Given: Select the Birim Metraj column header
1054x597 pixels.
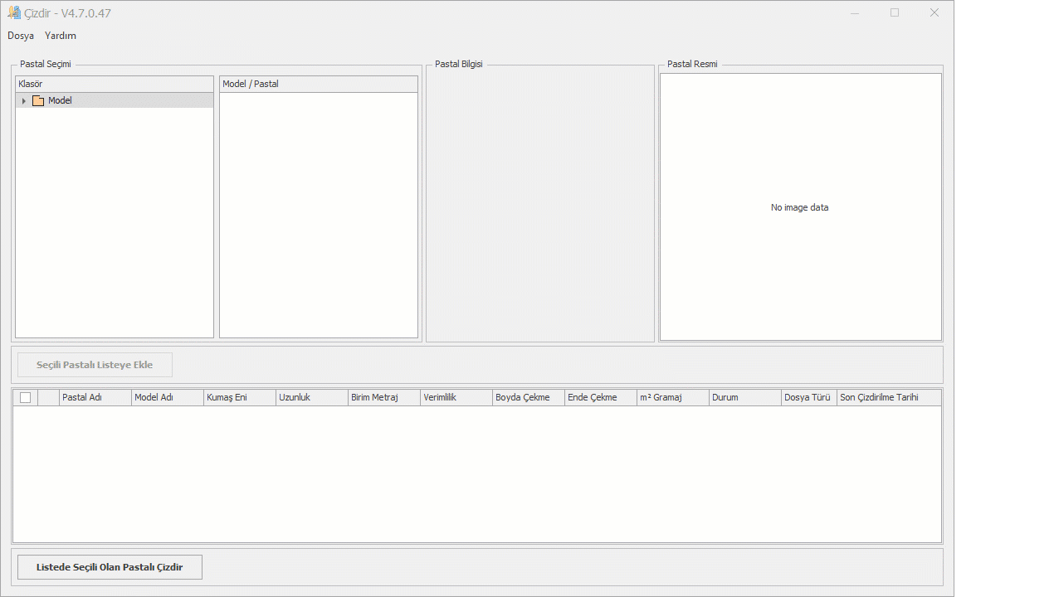Looking at the screenshot, I should tap(383, 398).
